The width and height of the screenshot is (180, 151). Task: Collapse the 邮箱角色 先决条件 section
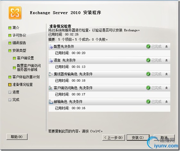coord(167,102)
